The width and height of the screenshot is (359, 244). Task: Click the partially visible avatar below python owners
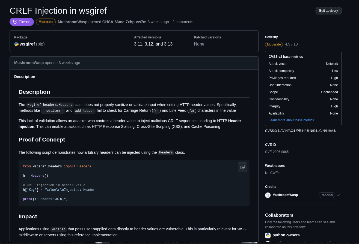click(x=268, y=242)
